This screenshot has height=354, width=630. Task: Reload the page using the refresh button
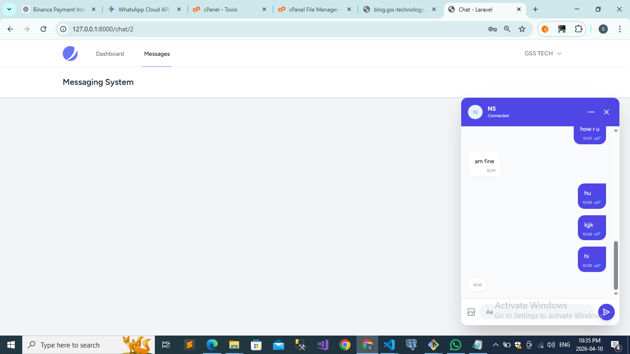(x=43, y=29)
